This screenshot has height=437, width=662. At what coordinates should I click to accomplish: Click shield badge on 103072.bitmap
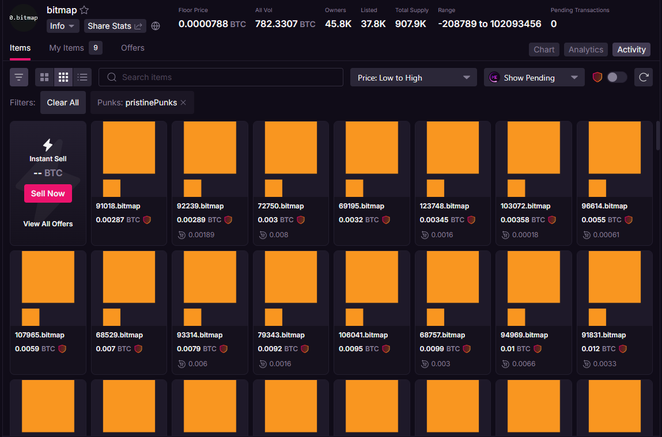point(552,220)
